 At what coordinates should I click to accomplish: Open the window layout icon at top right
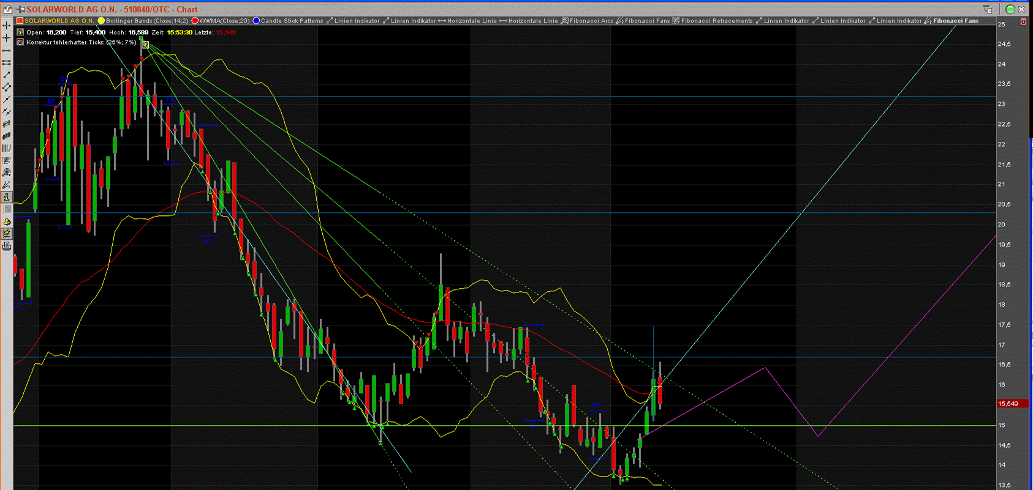[988, 9]
